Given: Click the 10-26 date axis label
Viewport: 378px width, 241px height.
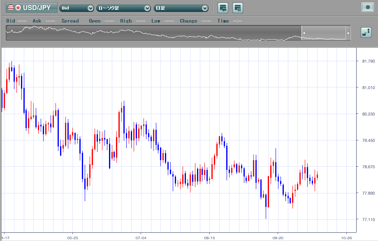Looking at the screenshot, I should point(346,238).
